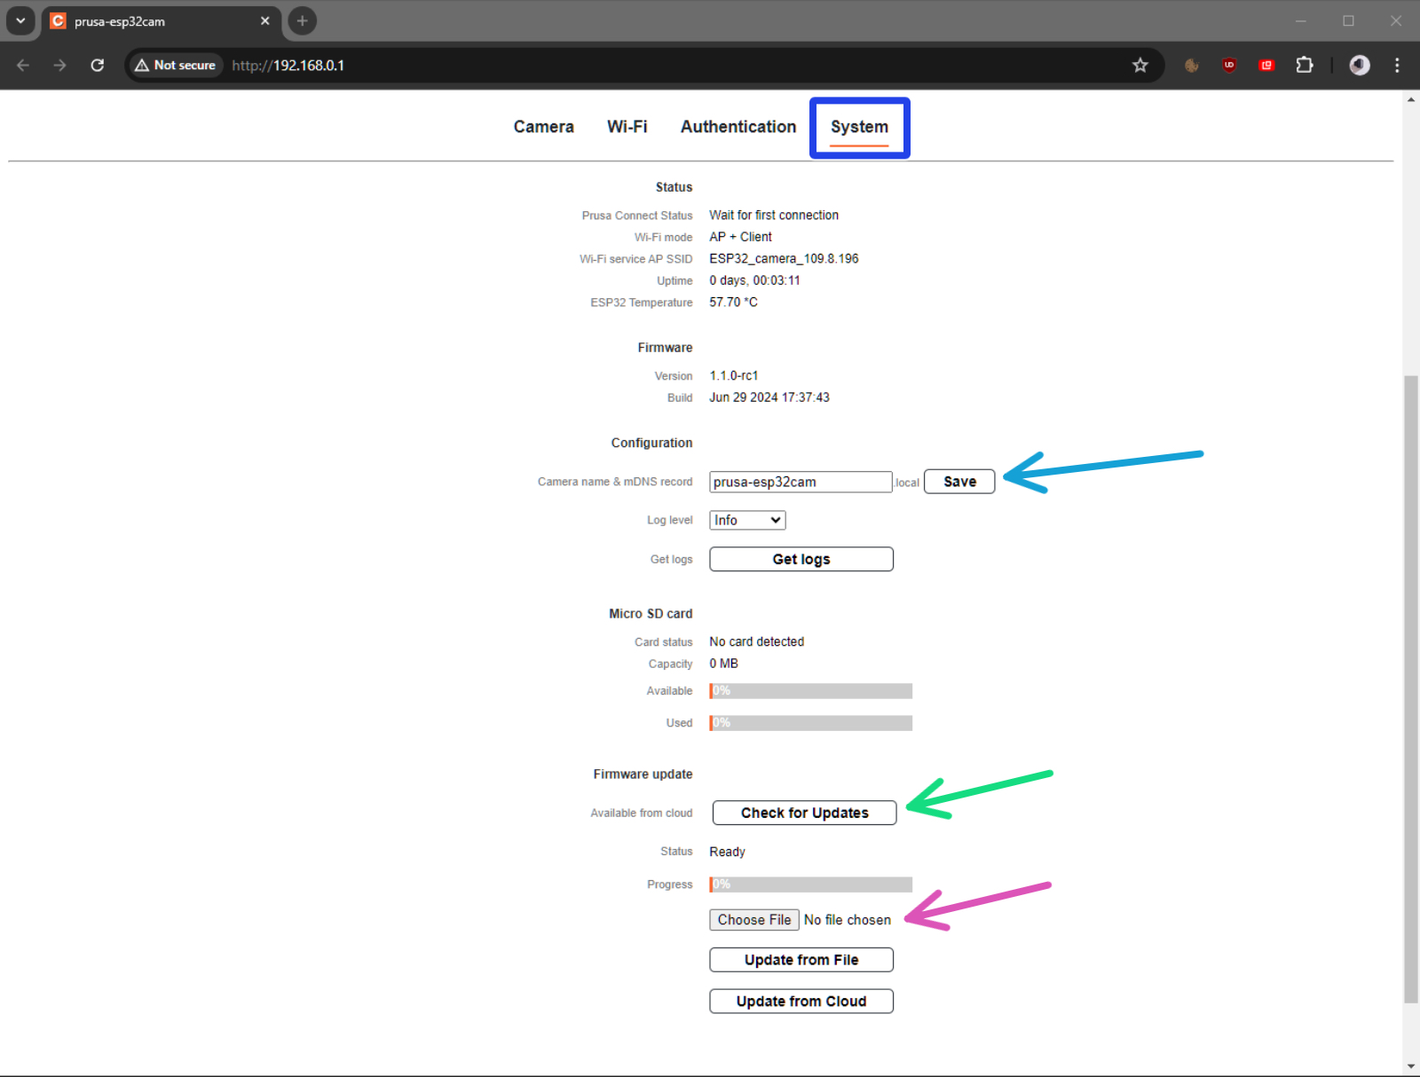Image resolution: width=1420 pixels, height=1077 pixels.
Task: Select the prusa-esp32cam browser tab
Action: pyautogui.click(x=160, y=21)
